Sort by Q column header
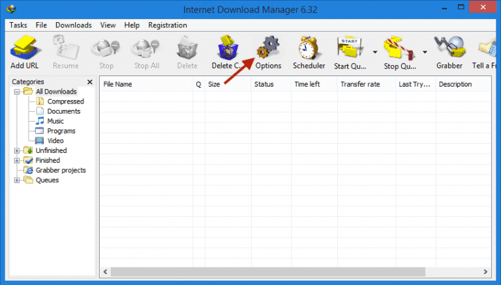 pos(199,84)
